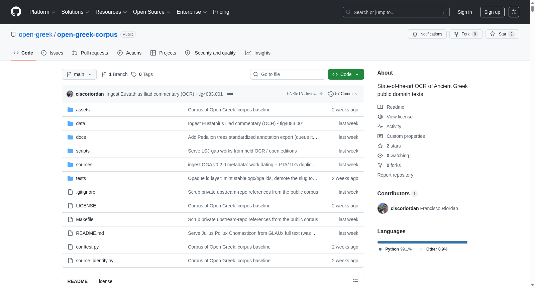View the 1 Branch list
The image size is (535, 288).
click(114, 74)
